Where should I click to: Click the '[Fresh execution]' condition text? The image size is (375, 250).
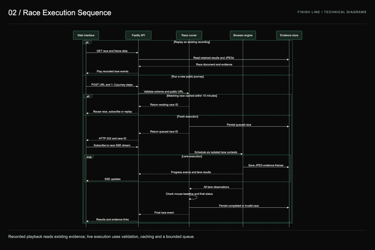[187, 116]
